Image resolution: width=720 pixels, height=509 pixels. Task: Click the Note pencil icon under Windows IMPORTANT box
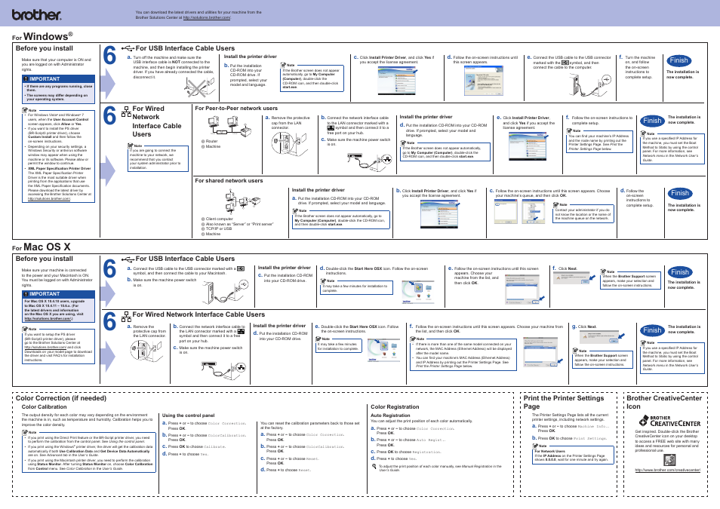25,110
